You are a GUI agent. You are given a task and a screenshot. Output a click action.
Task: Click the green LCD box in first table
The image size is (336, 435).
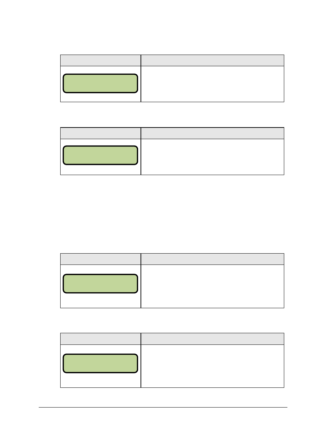pos(100,83)
